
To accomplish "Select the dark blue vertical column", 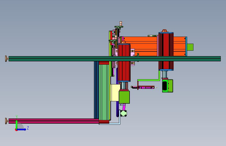I will [96, 90].
